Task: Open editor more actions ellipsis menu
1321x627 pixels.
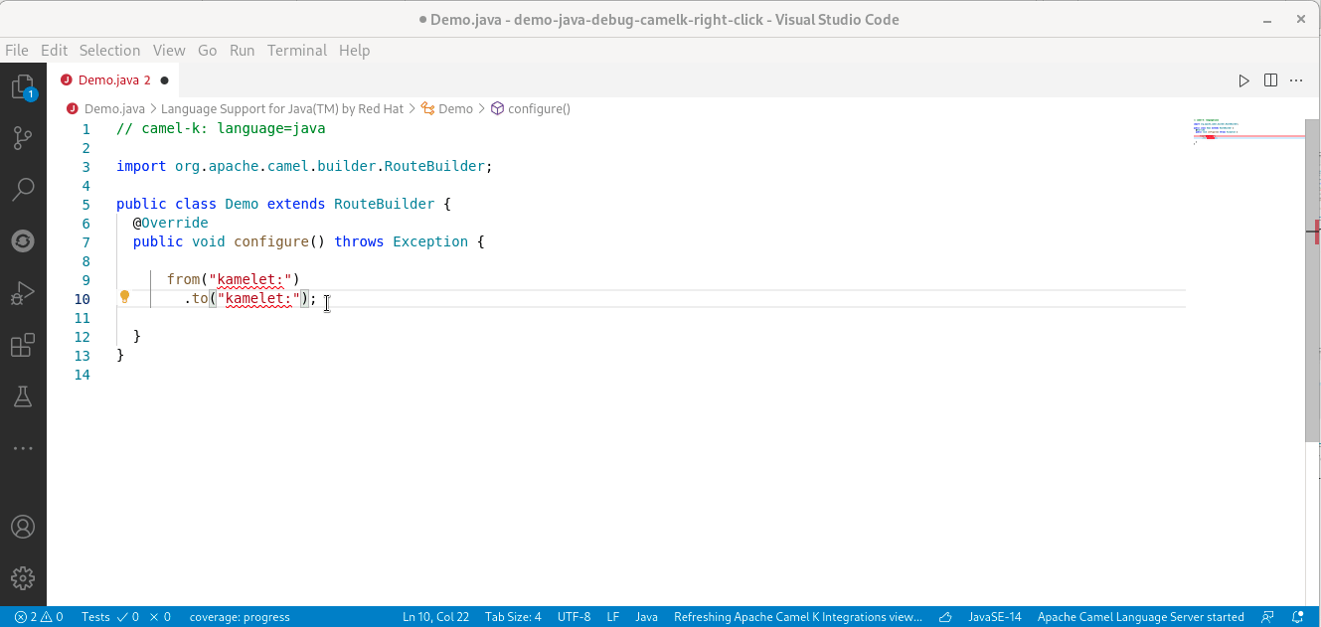Action: [x=1296, y=80]
